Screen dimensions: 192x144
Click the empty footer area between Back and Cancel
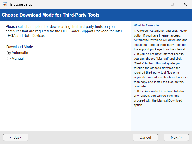tap(80, 137)
